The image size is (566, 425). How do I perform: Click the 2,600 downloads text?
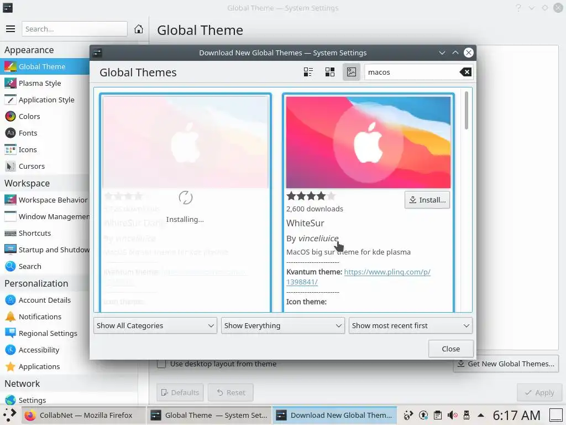pyautogui.click(x=315, y=209)
